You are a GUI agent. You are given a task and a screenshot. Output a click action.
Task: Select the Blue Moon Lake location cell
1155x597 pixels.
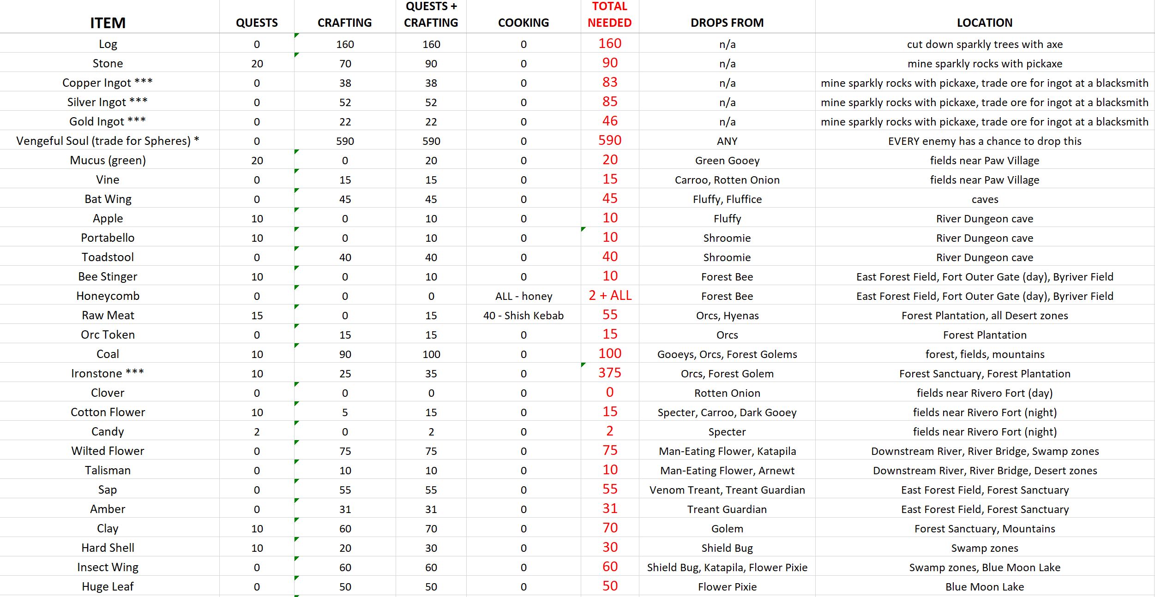point(985,586)
